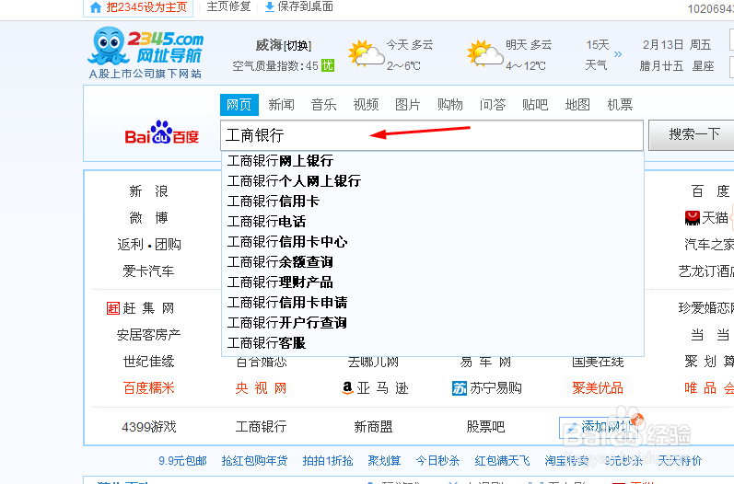Click the Tmall cat icon
The image size is (734, 484).
click(x=692, y=217)
